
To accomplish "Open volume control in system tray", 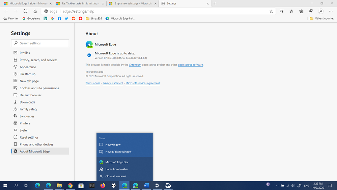I will (x=293, y=186).
